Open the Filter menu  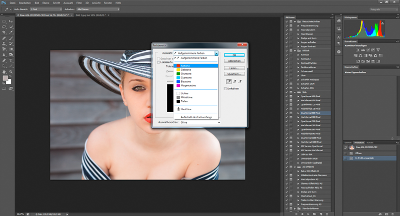(79, 3)
